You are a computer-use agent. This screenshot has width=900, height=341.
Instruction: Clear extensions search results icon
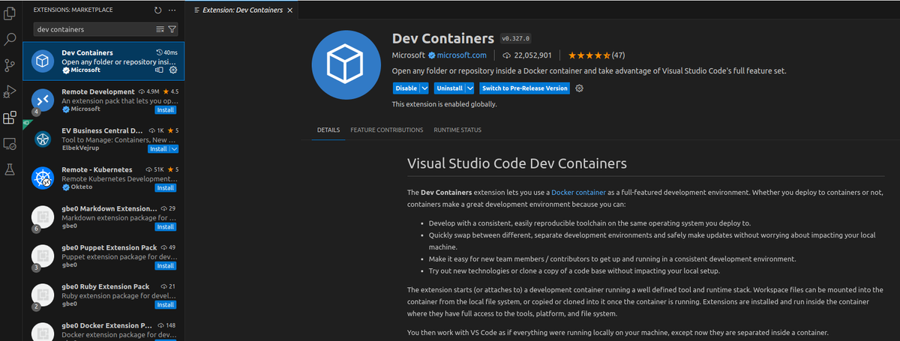[x=160, y=29]
